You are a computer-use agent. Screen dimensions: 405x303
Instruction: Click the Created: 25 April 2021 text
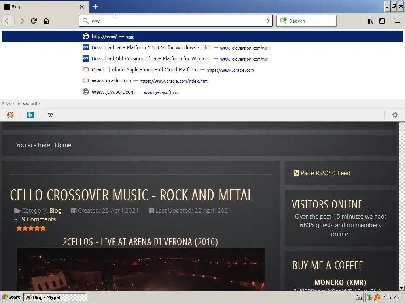click(108, 211)
